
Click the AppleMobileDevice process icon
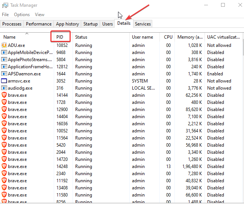5,52
